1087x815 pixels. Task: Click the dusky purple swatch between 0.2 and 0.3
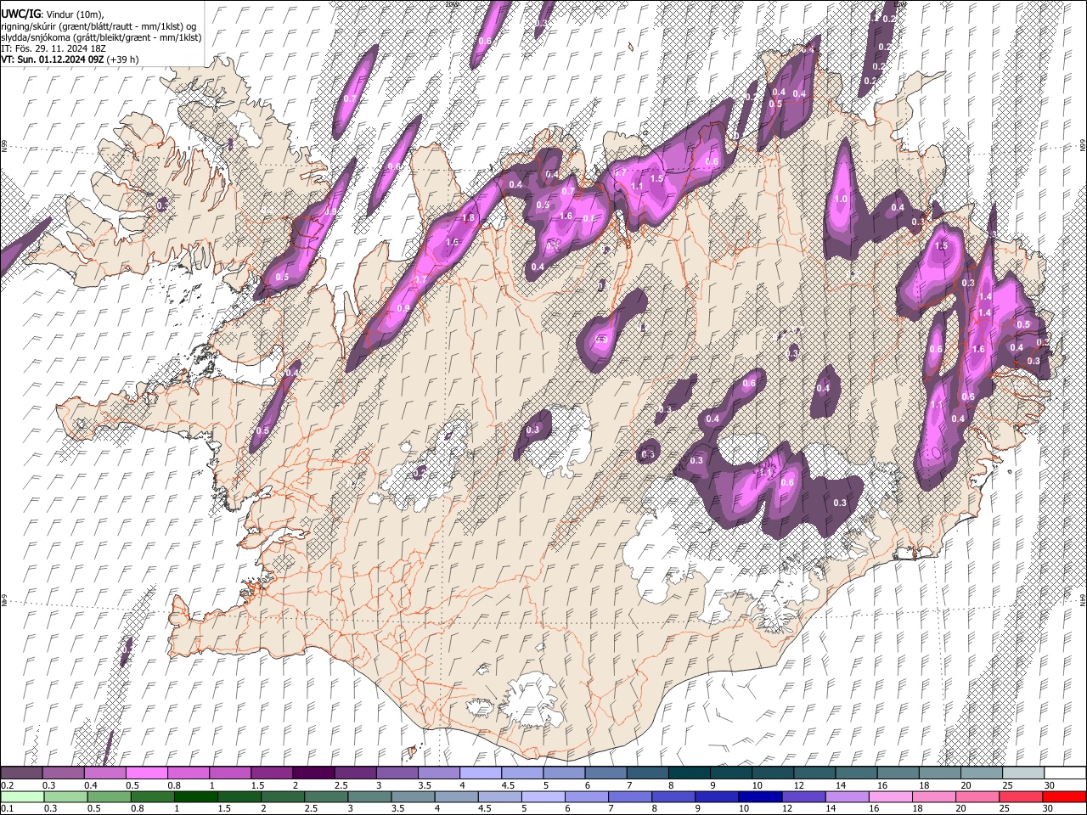(22, 773)
